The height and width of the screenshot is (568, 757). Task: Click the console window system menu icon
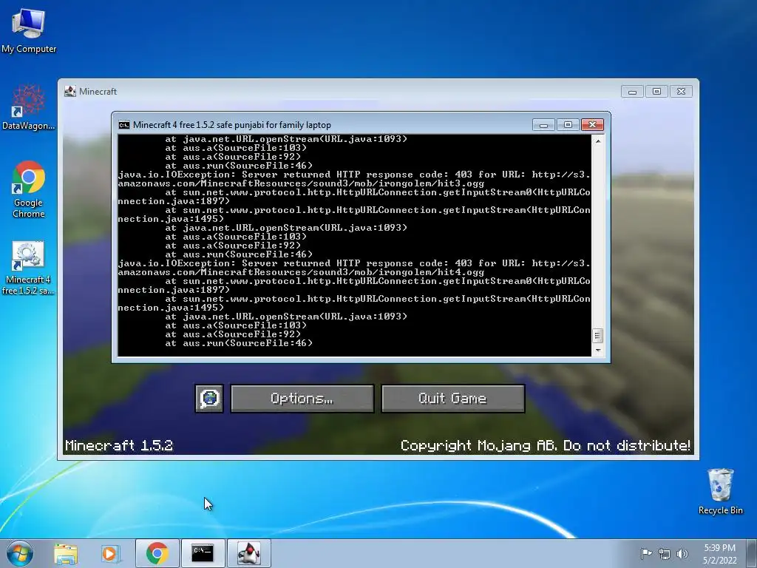coord(123,125)
